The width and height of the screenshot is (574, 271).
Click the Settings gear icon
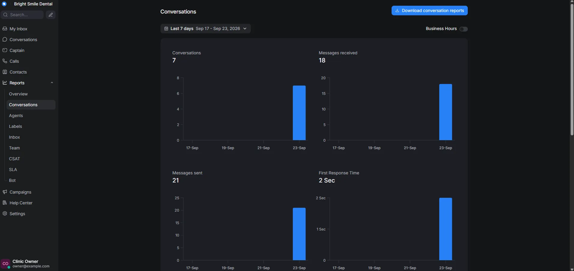[x=5, y=214]
